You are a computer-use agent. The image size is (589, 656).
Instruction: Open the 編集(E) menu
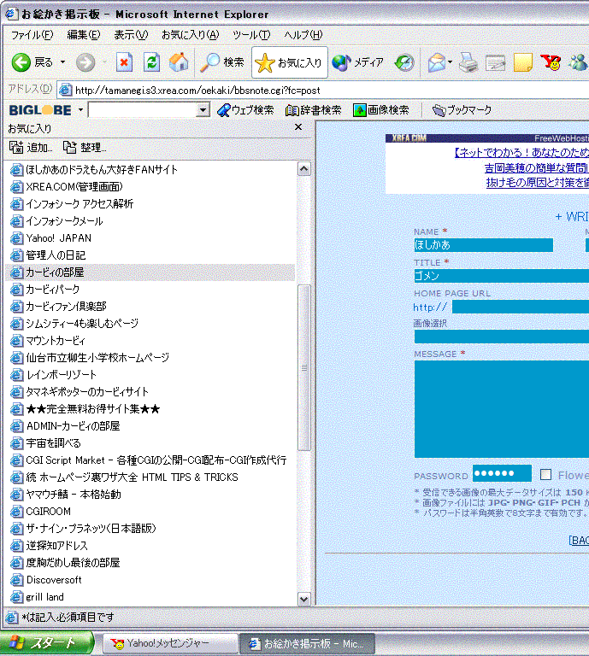(84, 35)
